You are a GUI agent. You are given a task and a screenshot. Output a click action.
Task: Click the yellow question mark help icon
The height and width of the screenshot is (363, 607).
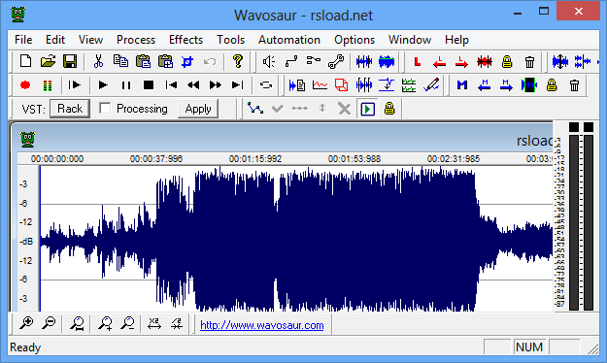(x=238, y=61)
